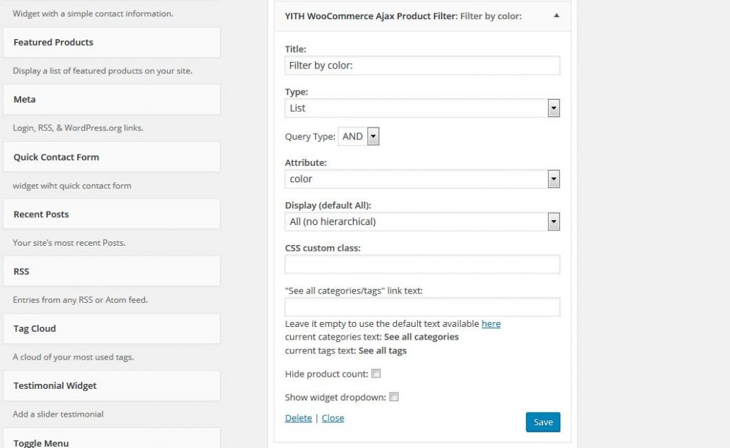Viewport: 730px width, 448px height.
Task: Enable the Hide product count checkbox
Action: point(376,373)
